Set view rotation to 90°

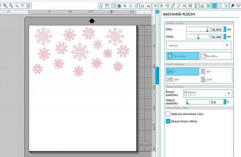point(215,71)
